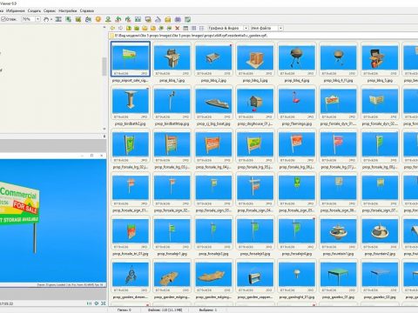Switch to list view mode
This screenshot has height=313, width=418.
tap(202, 28)
